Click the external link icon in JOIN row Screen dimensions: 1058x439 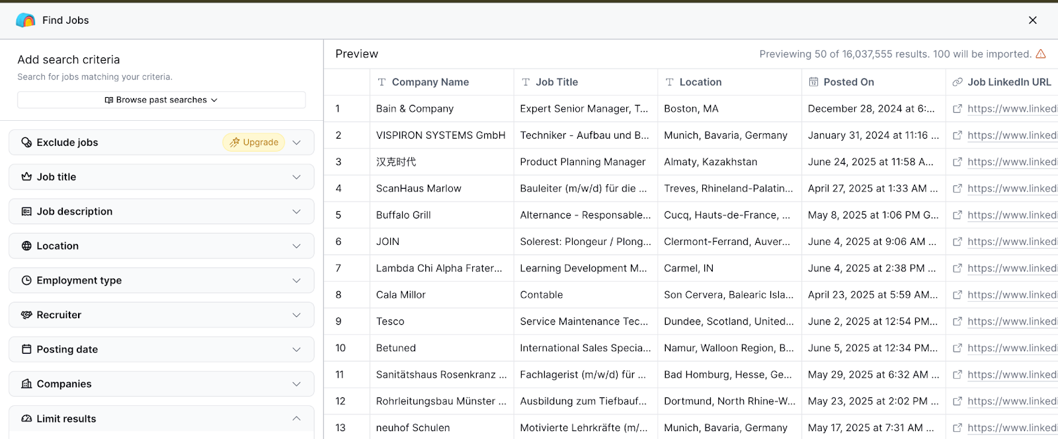click(957, 242)
